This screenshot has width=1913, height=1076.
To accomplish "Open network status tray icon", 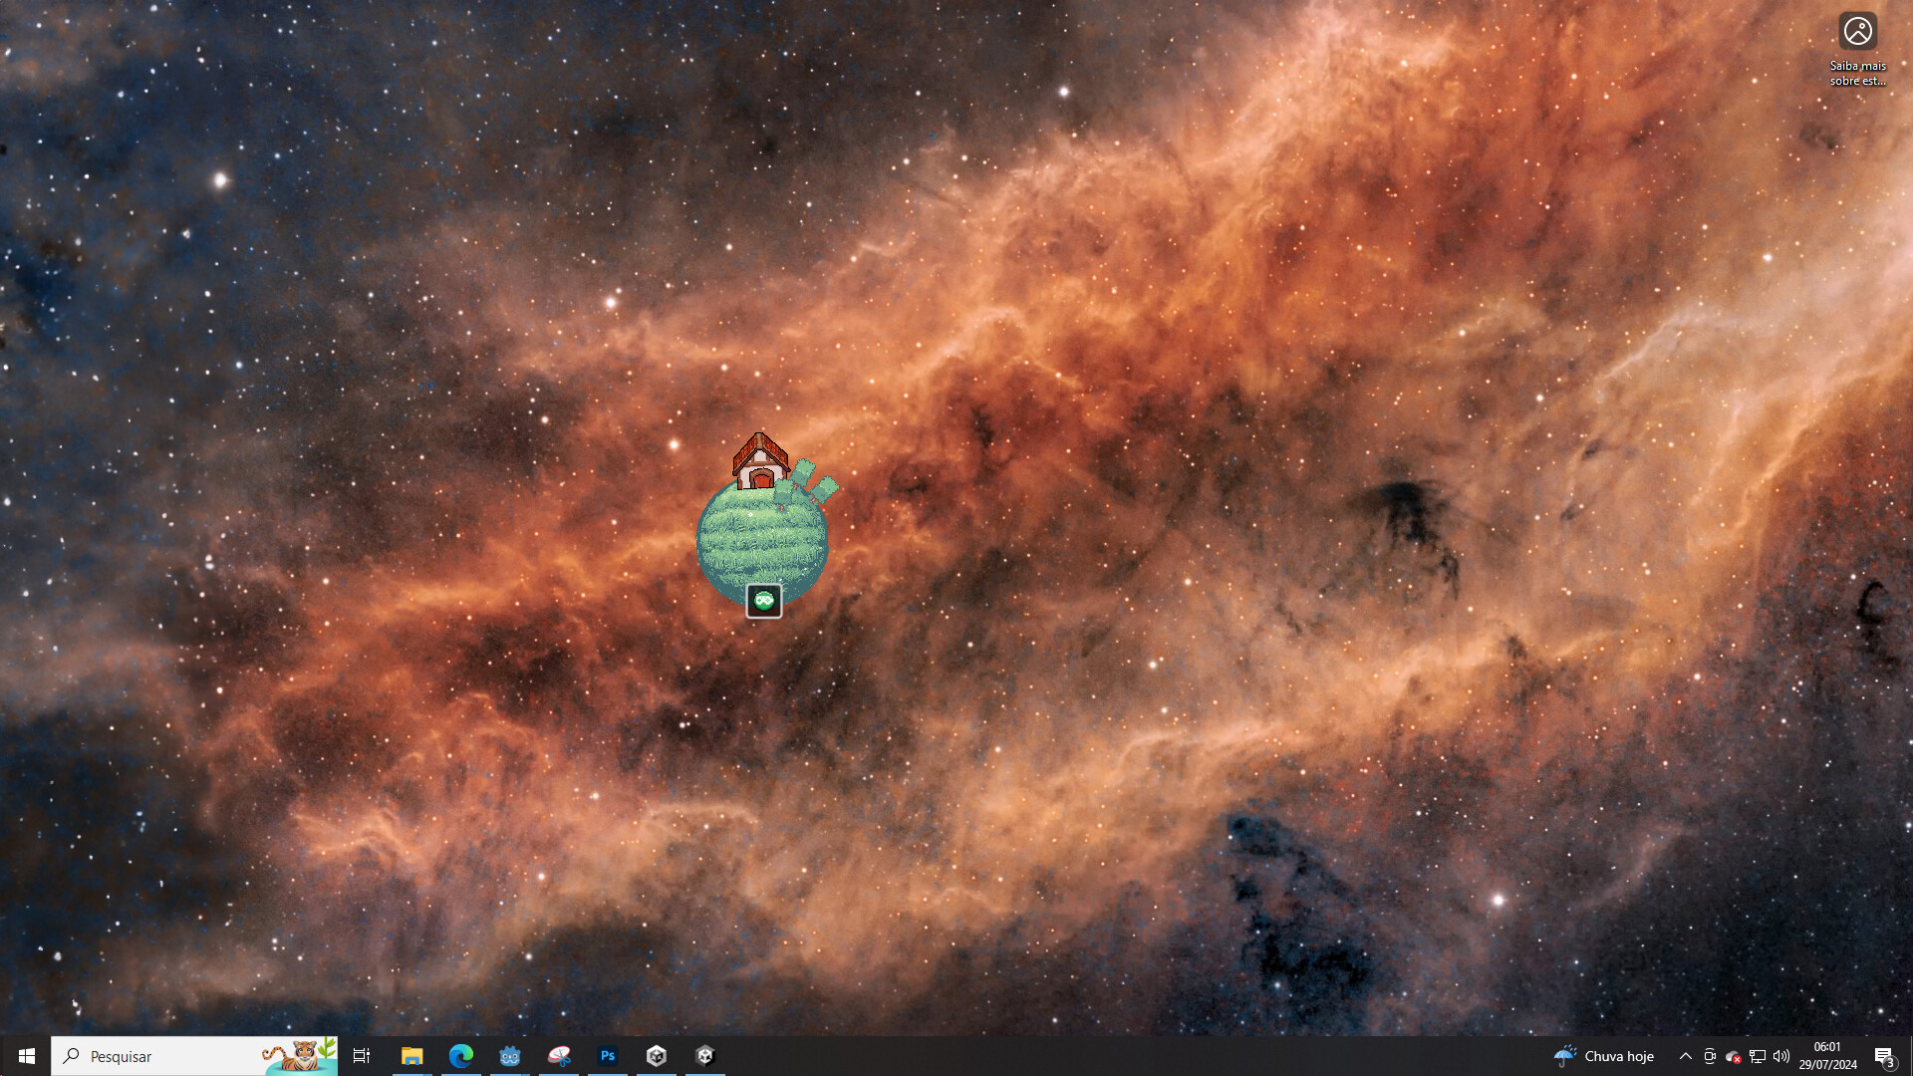I will (1758, 1056).
